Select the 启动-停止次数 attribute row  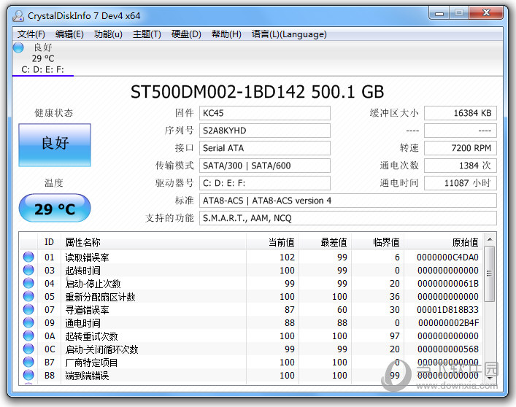(x=251, y=284)
